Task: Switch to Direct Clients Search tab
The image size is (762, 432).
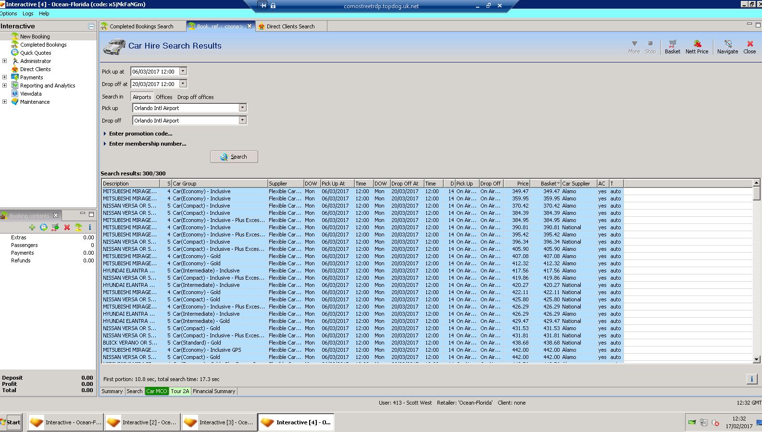Action: click(290, 26)
